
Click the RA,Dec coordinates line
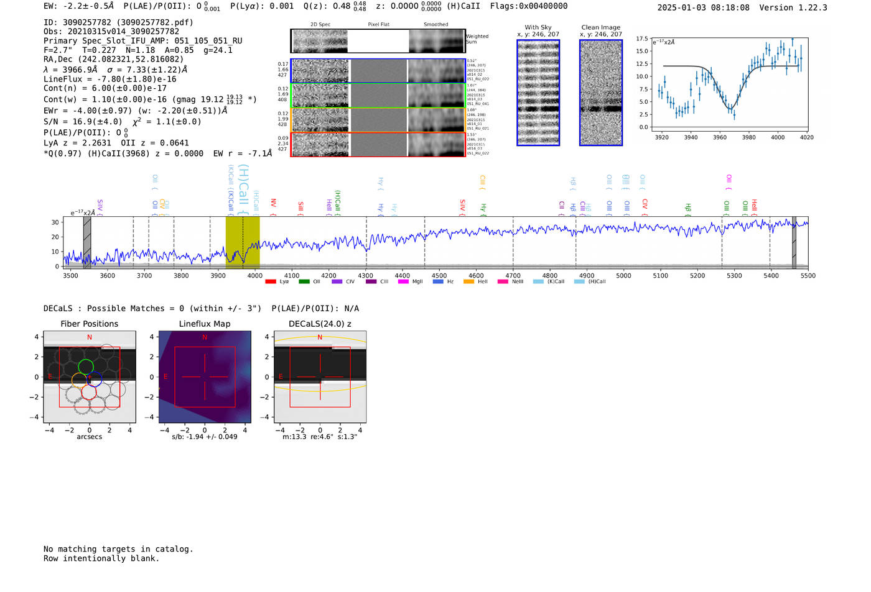coord(114,60)
